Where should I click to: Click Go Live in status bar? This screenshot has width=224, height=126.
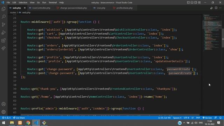pyautogui.click(x=207, y=118)
